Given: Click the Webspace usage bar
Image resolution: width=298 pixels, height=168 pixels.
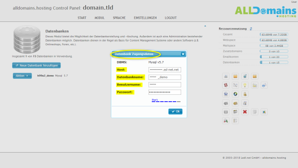Looking at the screenshot, I should point(274,40).
